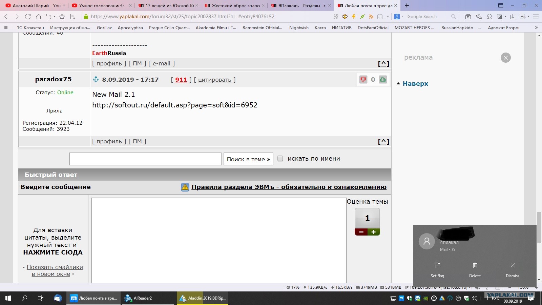The width and height of the screenshot is (542, 305).
Task: Open Windows taskbar search
Action: point(24,298)
